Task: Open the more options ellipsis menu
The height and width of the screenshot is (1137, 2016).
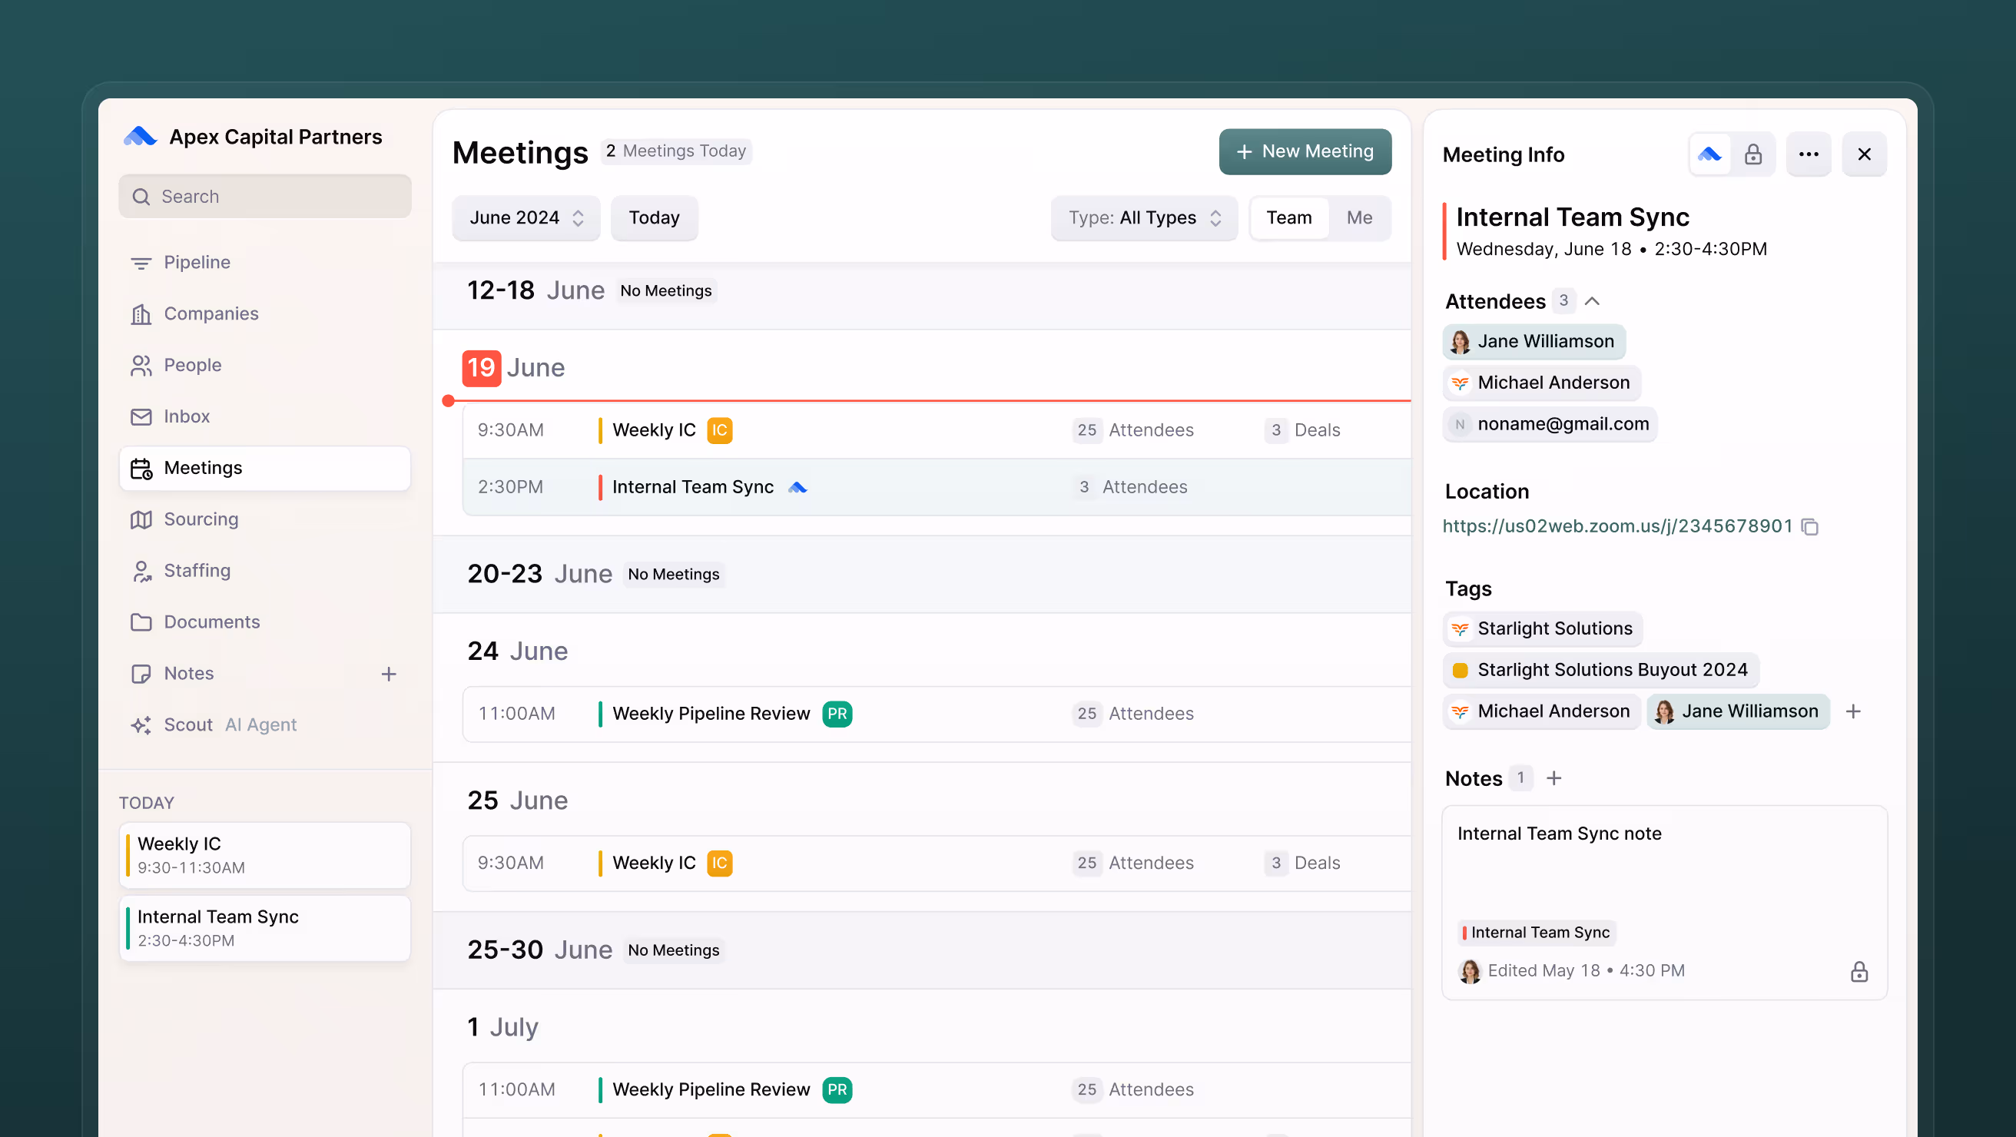Action: click(1809, 155)
